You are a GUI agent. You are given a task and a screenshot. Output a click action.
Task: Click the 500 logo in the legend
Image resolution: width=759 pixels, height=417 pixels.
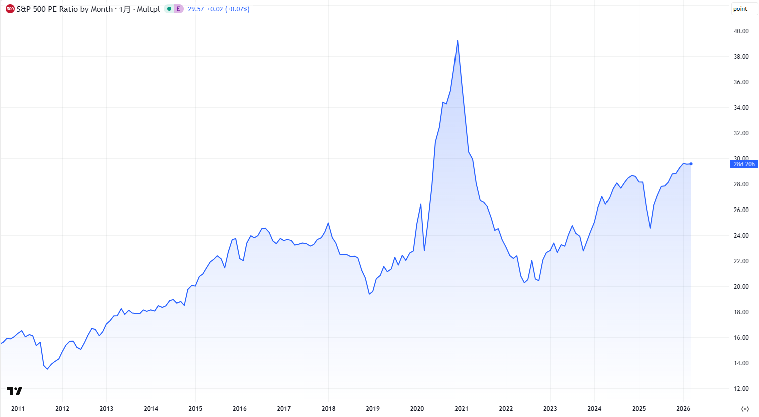[10, 9]
